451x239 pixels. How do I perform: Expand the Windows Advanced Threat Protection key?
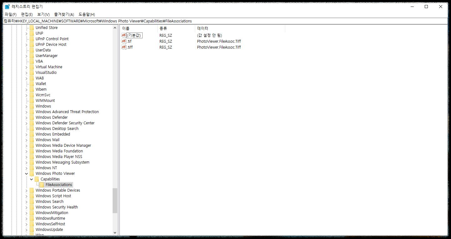27,112
